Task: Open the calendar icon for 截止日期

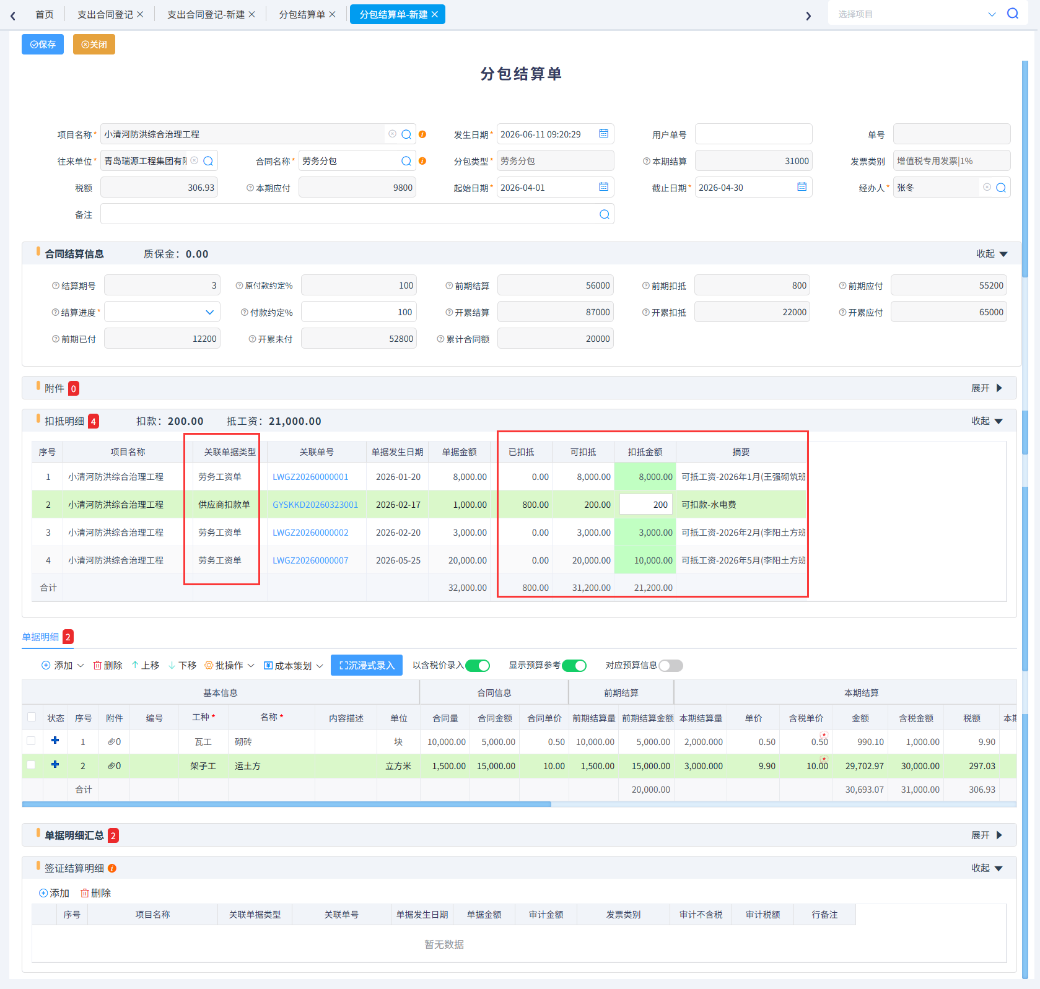Action: (x=802, y=187)
